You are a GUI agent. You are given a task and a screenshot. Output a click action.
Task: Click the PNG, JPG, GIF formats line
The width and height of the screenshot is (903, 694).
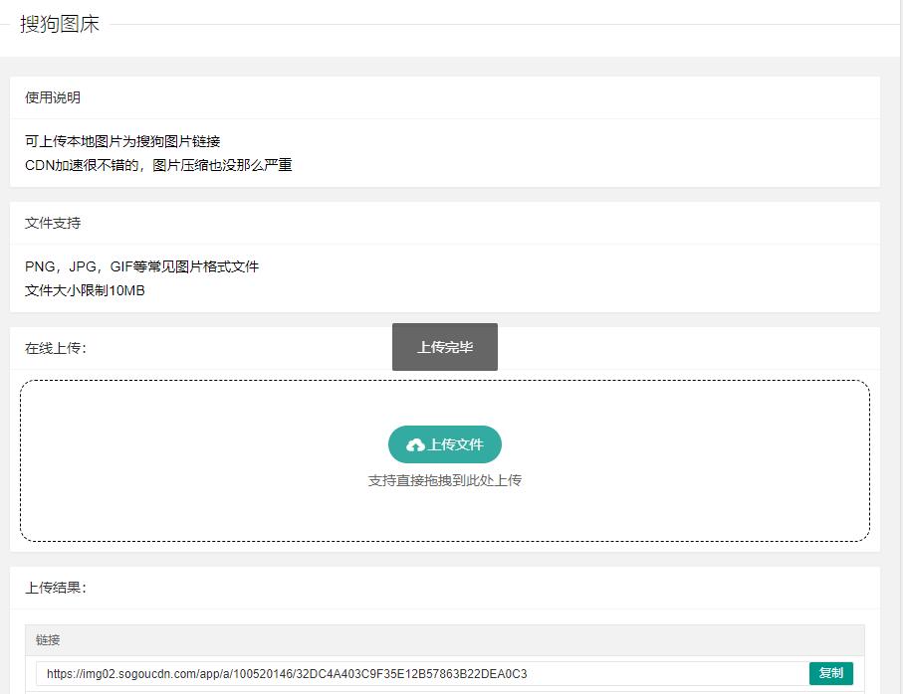(x=141, y=266)
